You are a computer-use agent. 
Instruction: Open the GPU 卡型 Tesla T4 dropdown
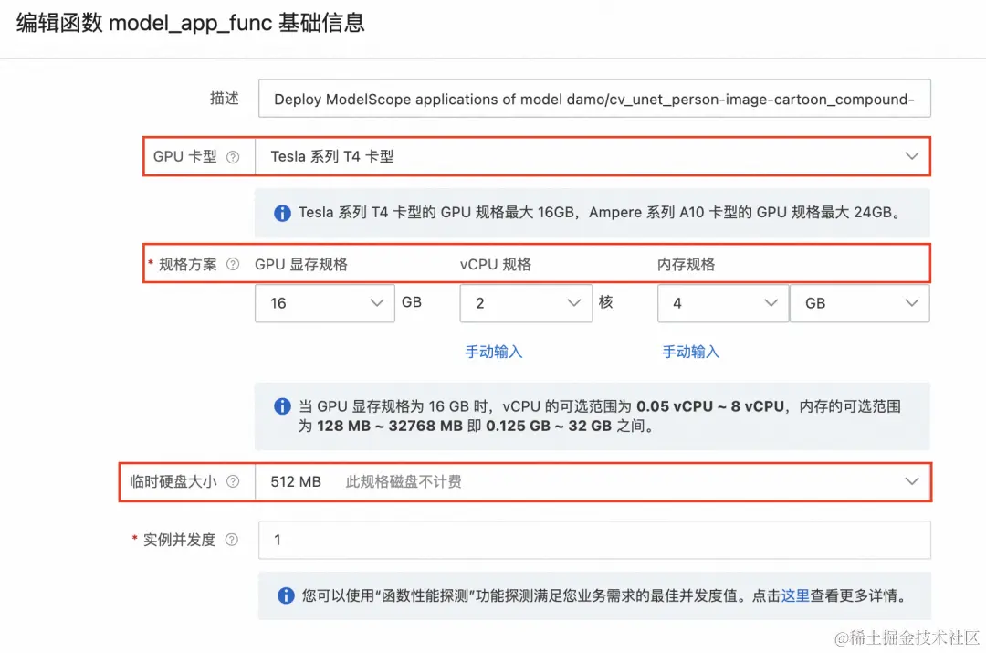593,157
